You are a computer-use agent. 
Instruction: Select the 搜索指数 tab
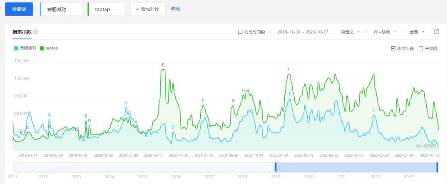point(22,32)
